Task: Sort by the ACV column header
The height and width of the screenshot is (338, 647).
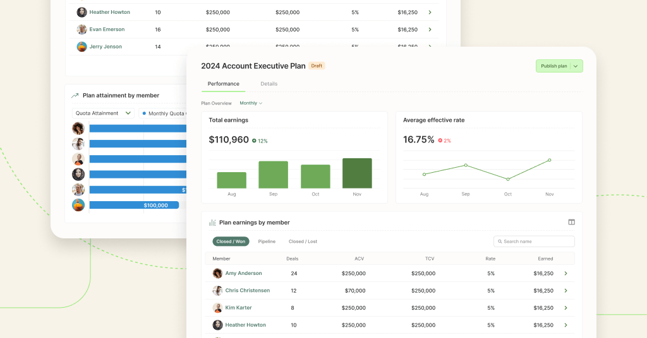Action: point(359,259)
